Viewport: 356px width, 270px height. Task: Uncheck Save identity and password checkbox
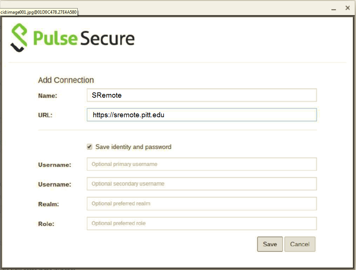(x=90, y=147)
